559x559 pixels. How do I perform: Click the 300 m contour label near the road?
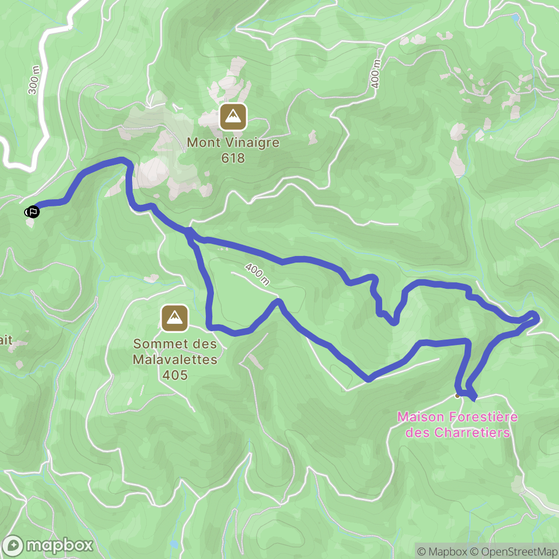click(34, 80)
